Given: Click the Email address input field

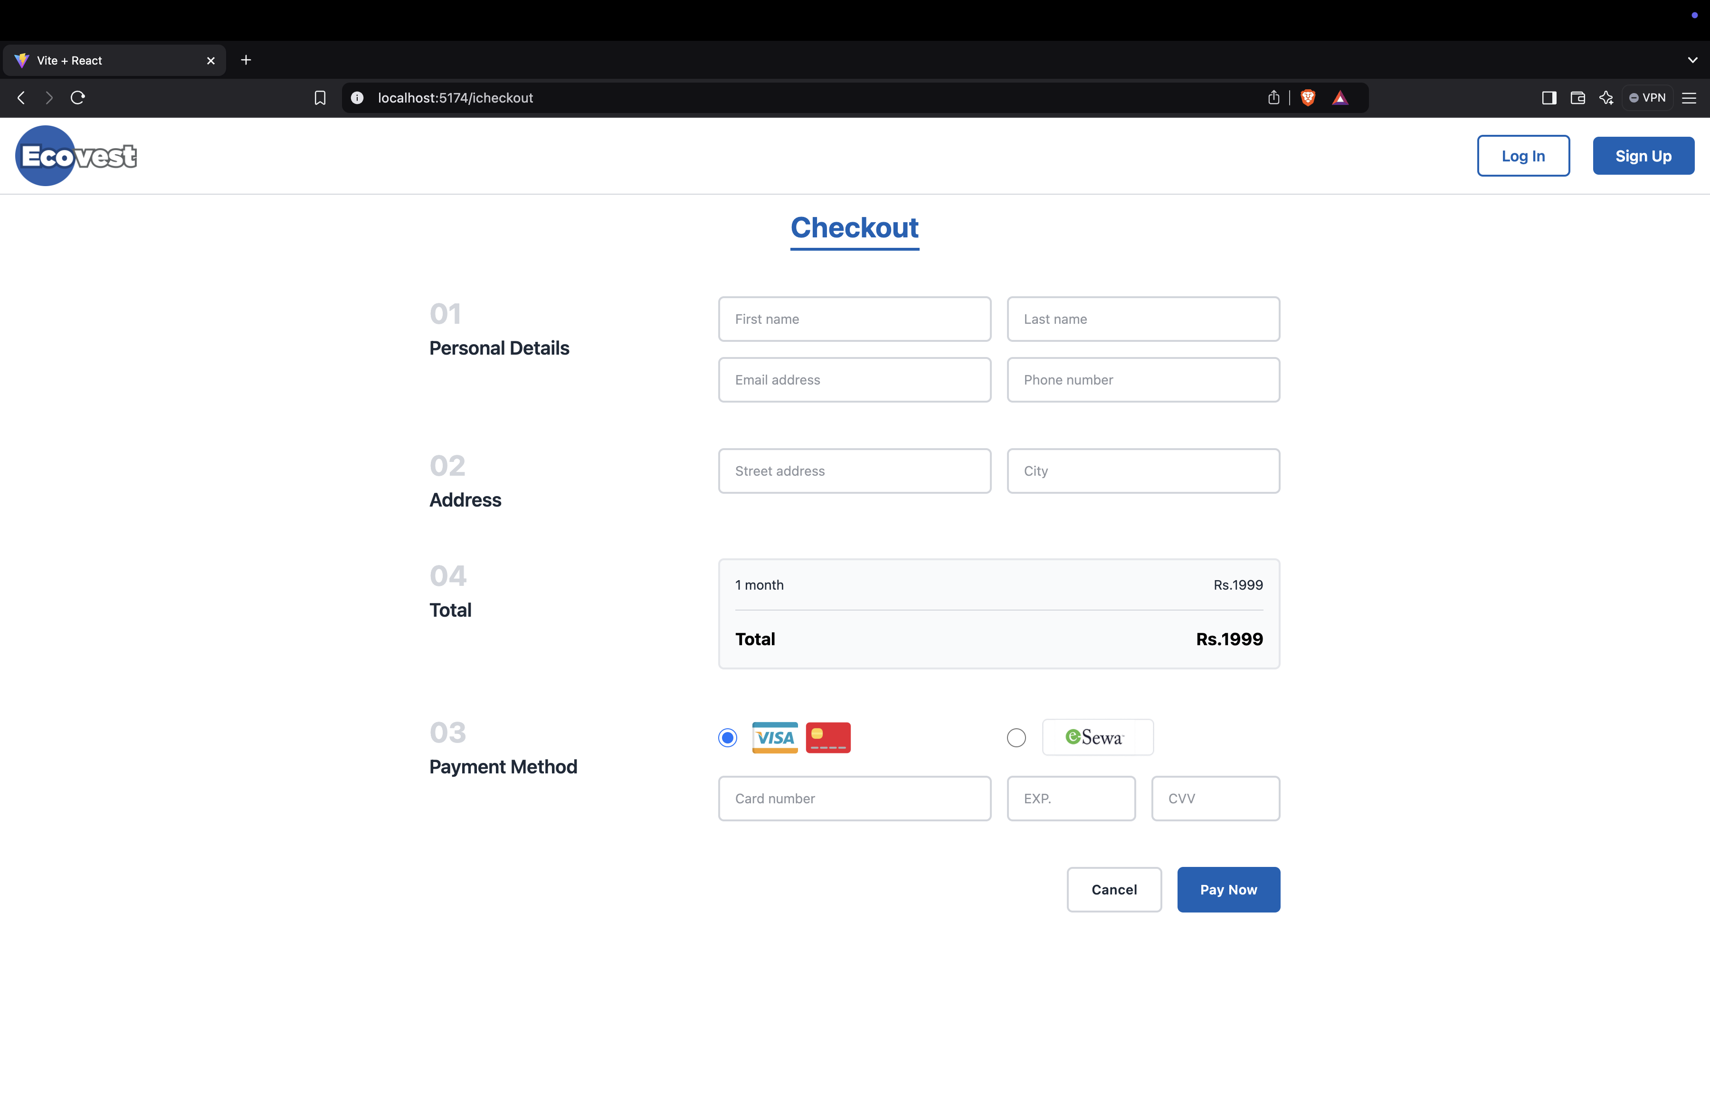Looking at the screenshot, I should (x=854, y=380).
